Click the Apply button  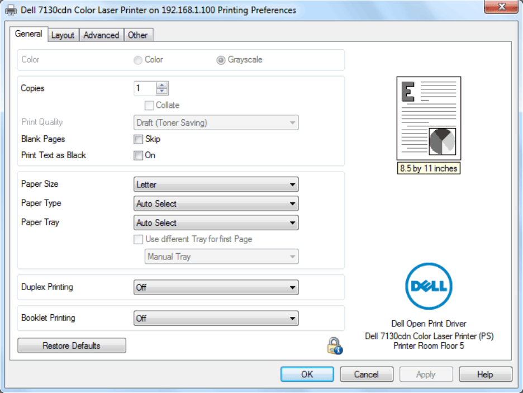tap(426, 375)
